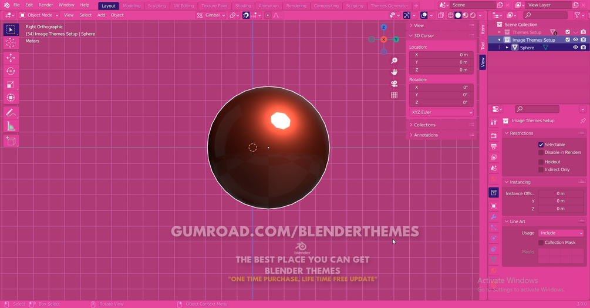This screenshot has width=590, height=308.
Task: Open the Scene properties tab
Action: click(494, 168)
